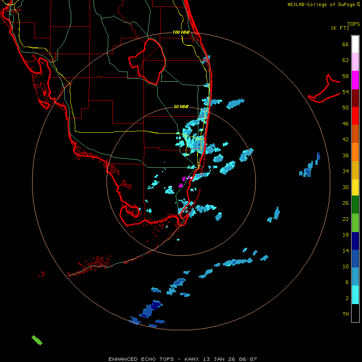The image size is (362, 362).
Task: Click the dark green legend swatch
Action: (x=355, y=205)
